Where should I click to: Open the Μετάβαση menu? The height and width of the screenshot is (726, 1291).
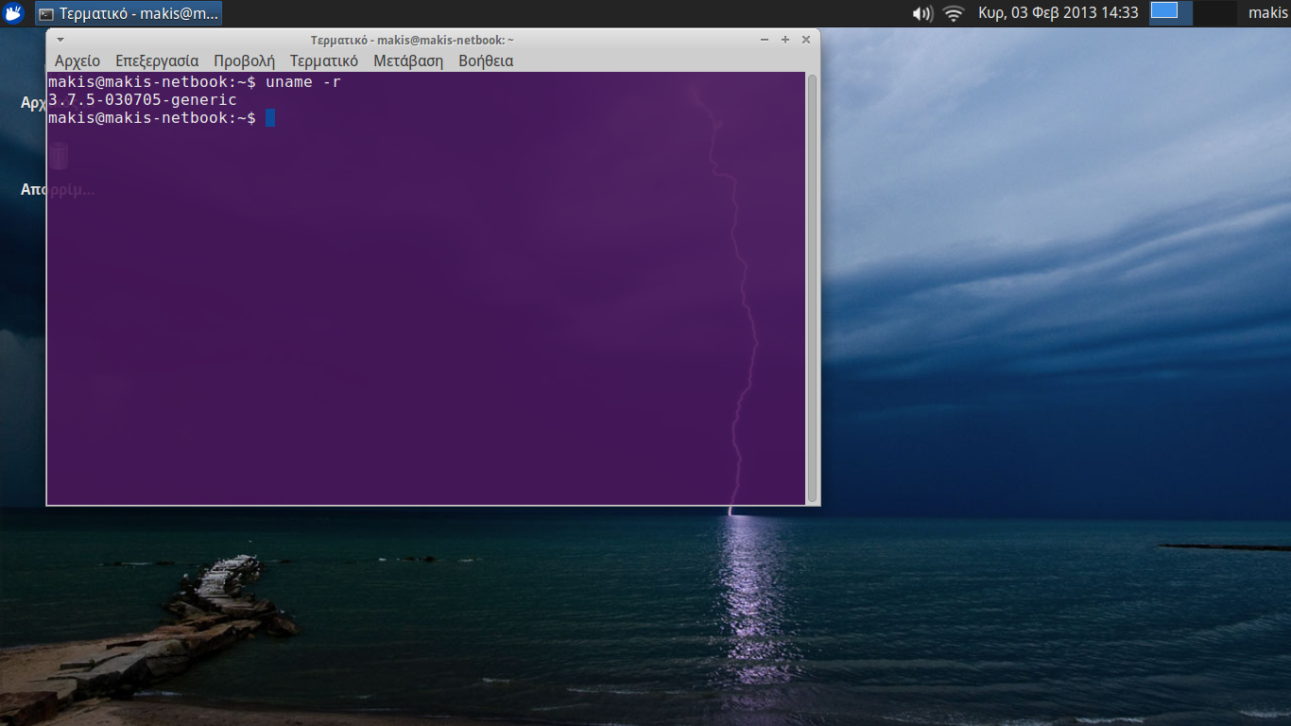point(408,60)
